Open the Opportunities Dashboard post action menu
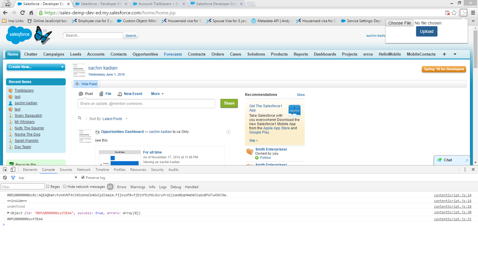The image size is (478, 256). 228,132
